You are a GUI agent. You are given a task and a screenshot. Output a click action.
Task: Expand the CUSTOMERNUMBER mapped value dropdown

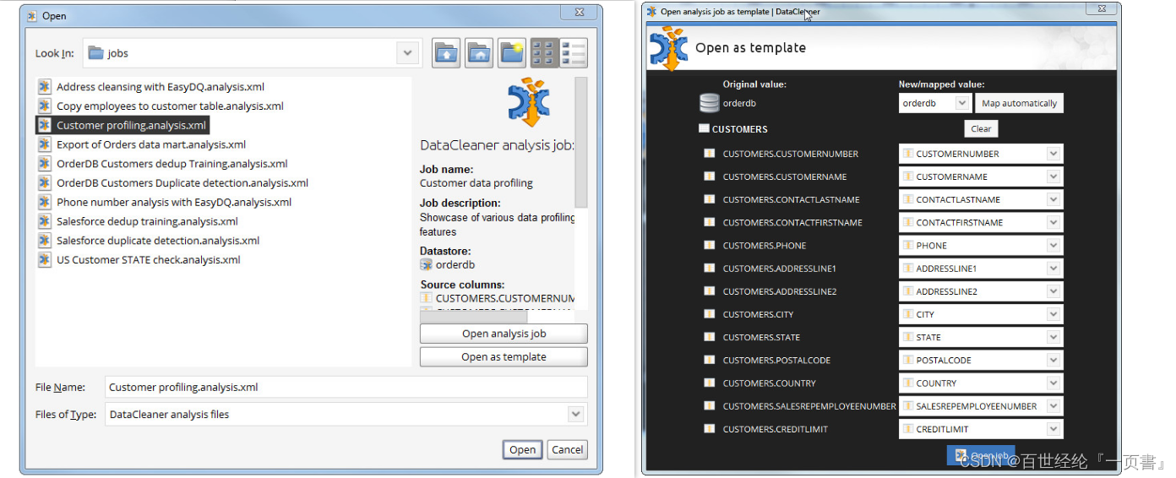[x=1053, y=154]
